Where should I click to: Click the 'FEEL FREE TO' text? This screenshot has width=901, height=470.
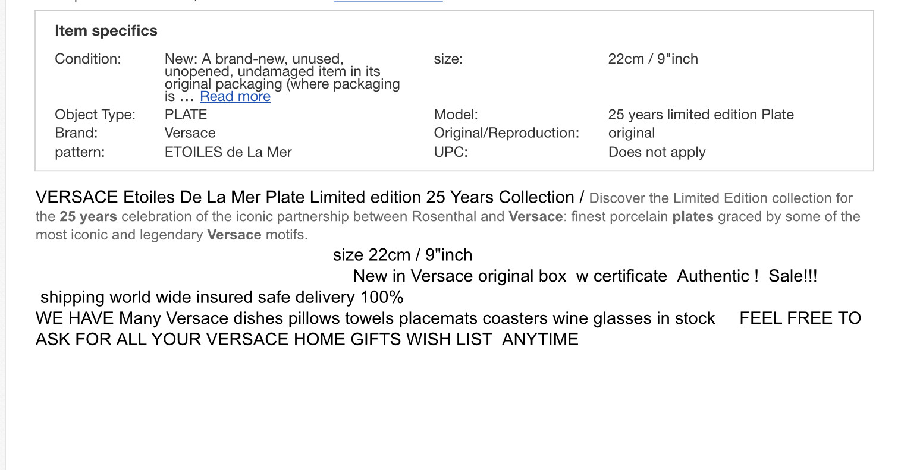click(800, 318)
